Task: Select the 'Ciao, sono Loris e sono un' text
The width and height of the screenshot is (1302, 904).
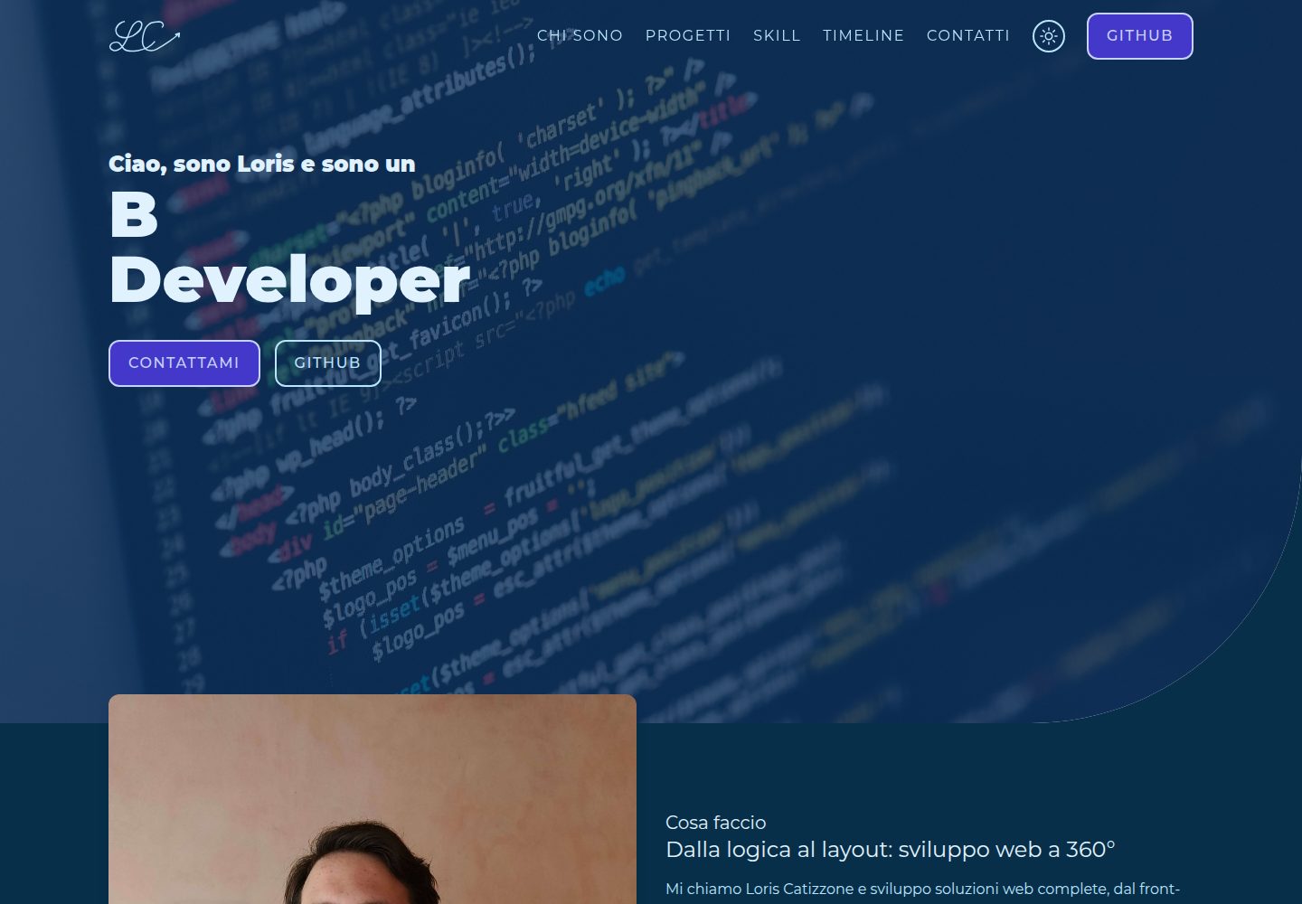Action: coord(262,164)
